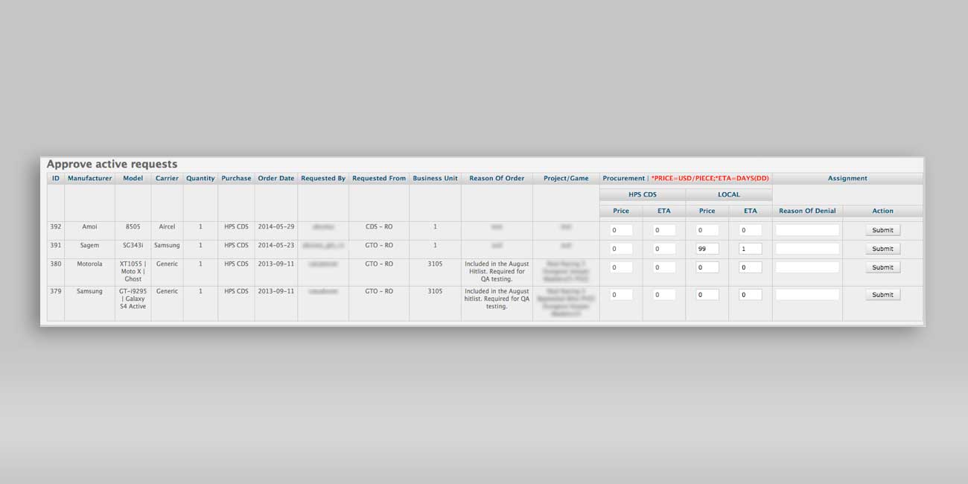Click Reason Of Denial field for Samsung row

pos(807,295)
